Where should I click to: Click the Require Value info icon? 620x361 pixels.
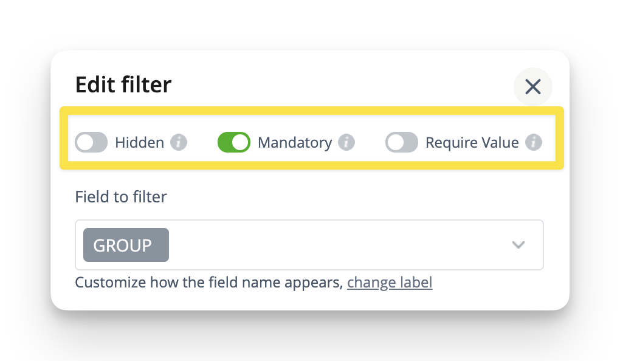point(533,143)
